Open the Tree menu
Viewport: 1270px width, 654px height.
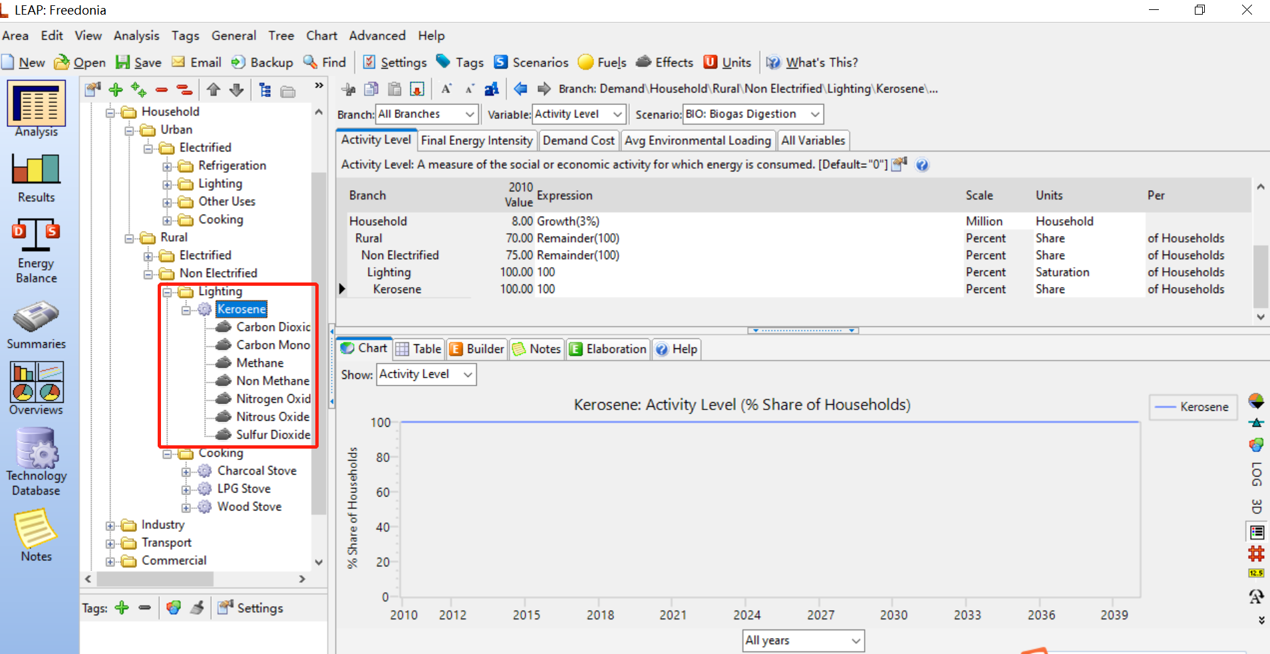click(x=281, y=36)
